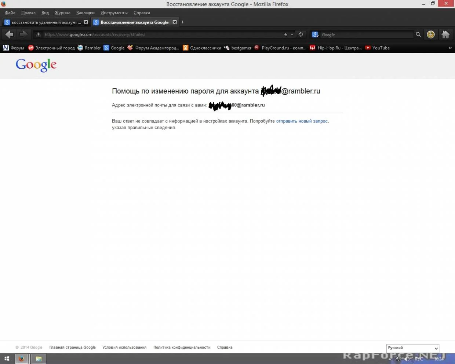Viewport: 455px width, 364px height.
Task: Show more bookmarks with the chevron
Action: (450, 48)
